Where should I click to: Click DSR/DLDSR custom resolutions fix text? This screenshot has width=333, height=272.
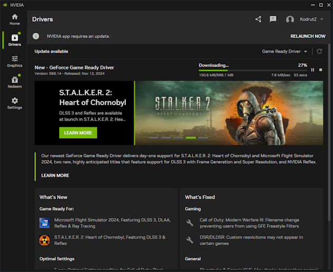click(x=251, y=240)
